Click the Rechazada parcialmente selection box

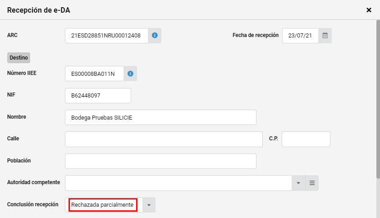click(103, 205)
